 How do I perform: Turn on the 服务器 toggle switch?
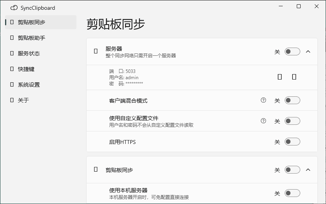coord(292,51)
